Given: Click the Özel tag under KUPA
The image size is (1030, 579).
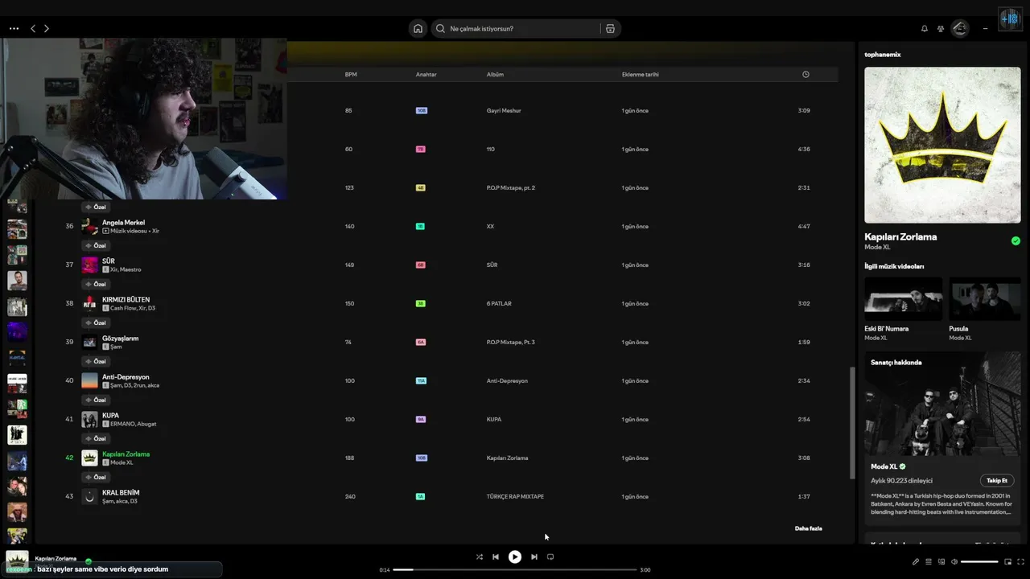Looking at the screenshot, I should (x=96, y=438).
